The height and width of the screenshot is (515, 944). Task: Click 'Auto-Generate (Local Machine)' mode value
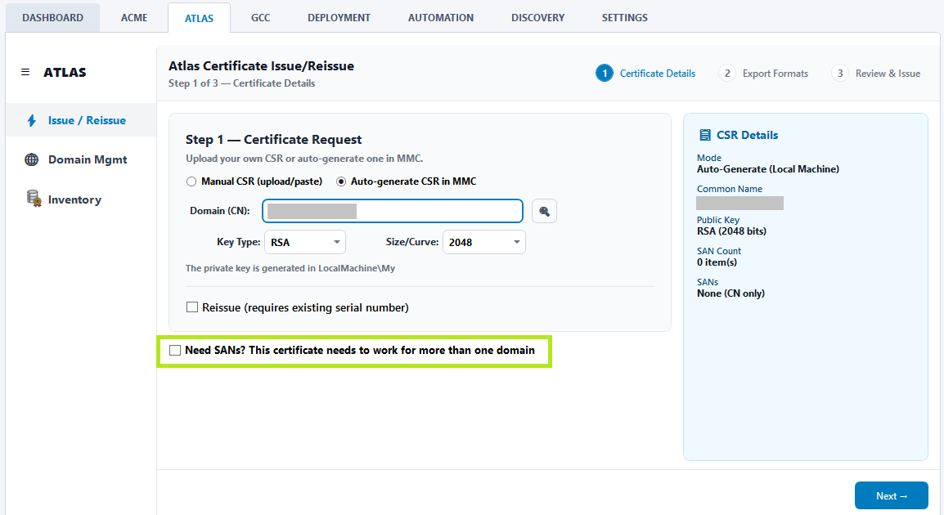pyautogui.click(x=767, y=169)
